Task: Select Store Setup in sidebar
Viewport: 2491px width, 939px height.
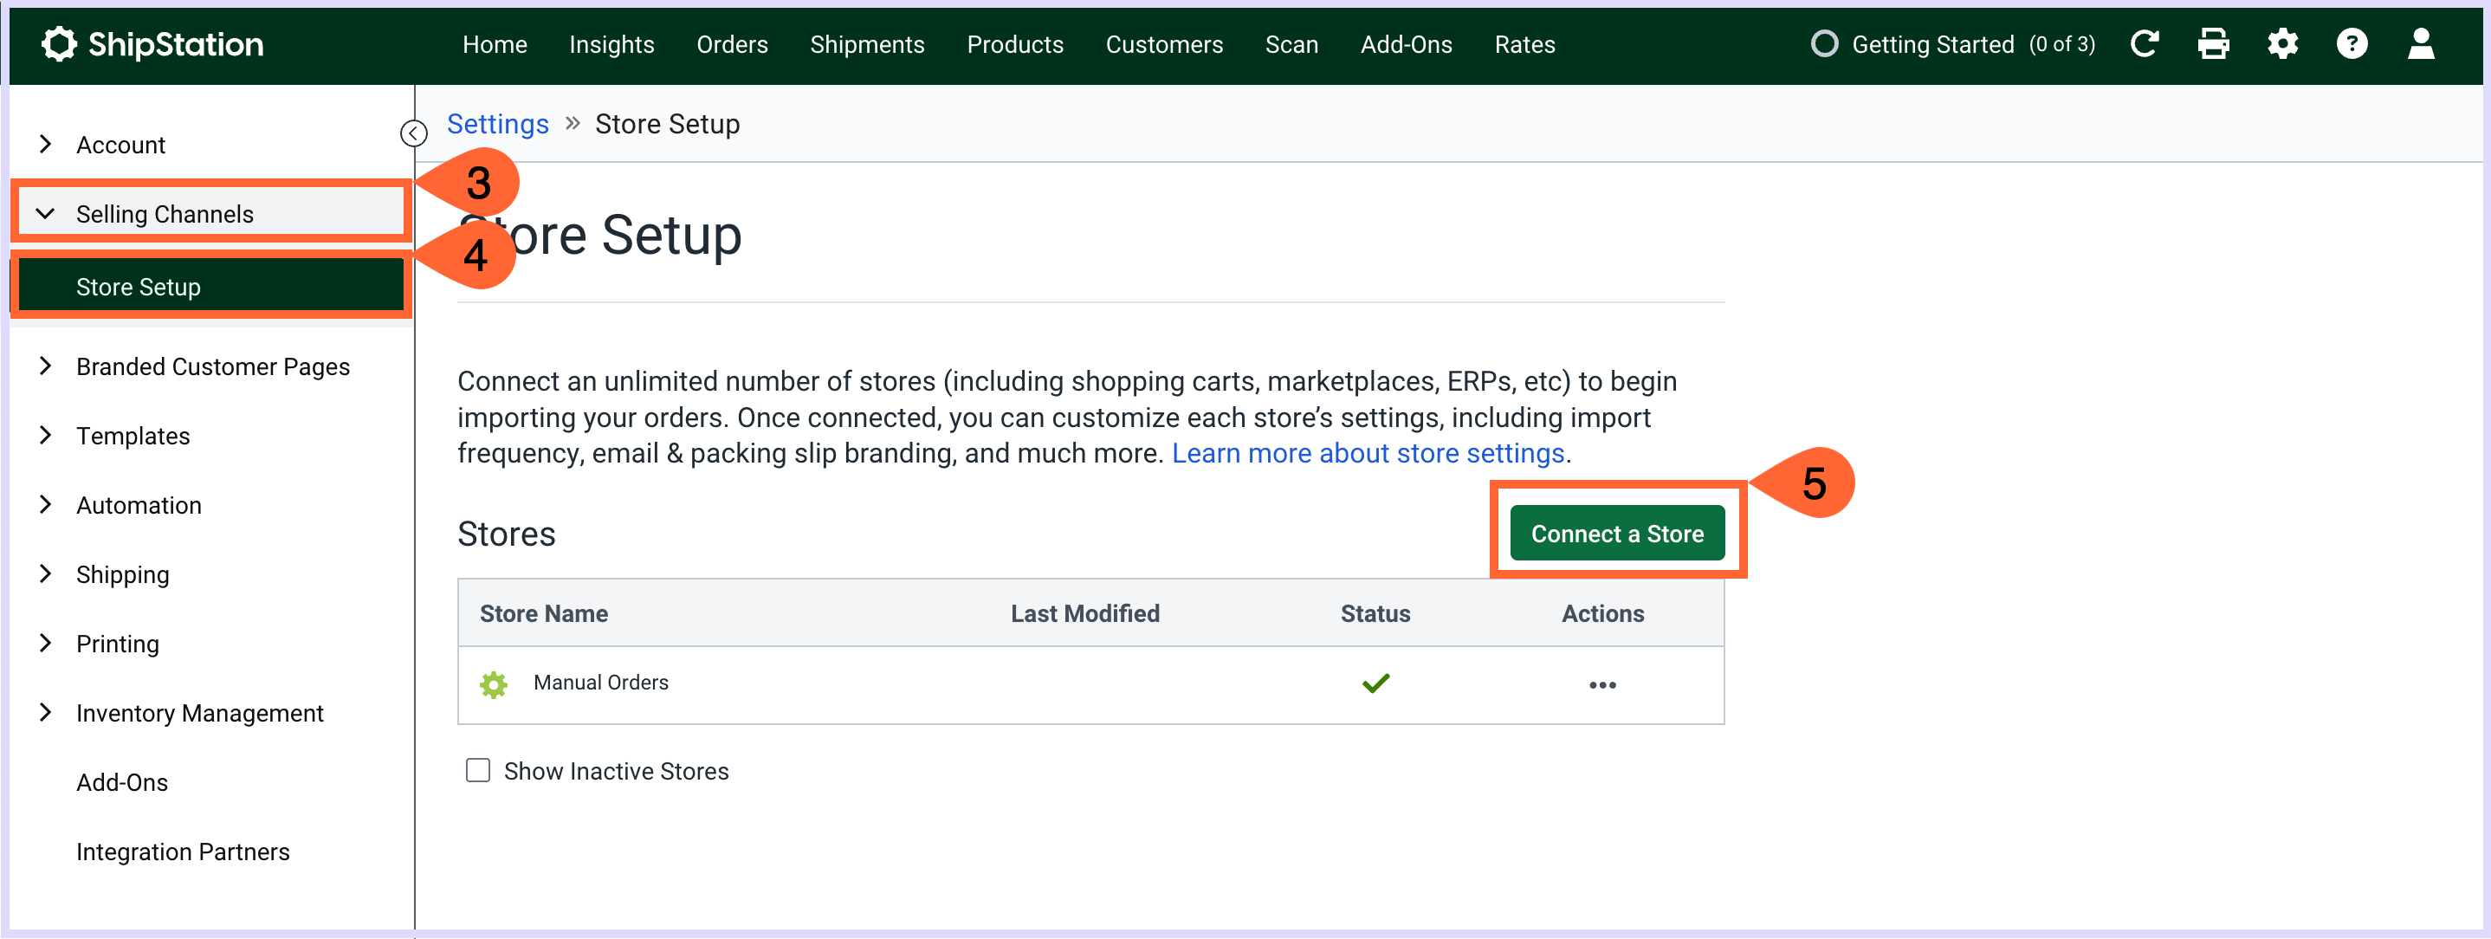Action: pos(210,286)
